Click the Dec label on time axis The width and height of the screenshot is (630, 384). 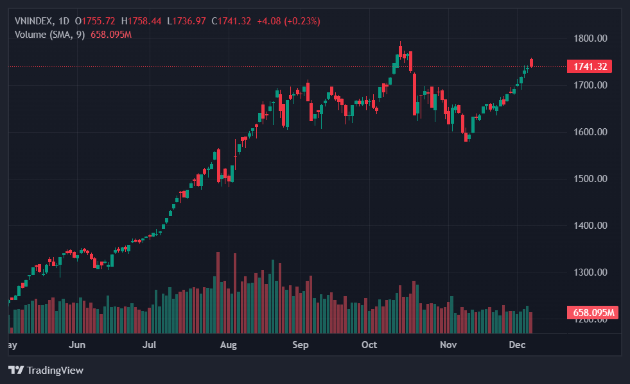518,345
